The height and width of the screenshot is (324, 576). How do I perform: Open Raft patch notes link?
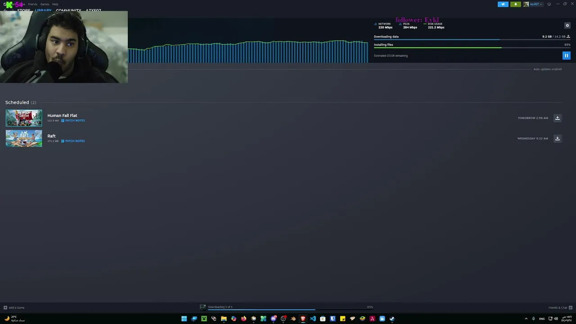pyautogui.click(x=73, y=141)
